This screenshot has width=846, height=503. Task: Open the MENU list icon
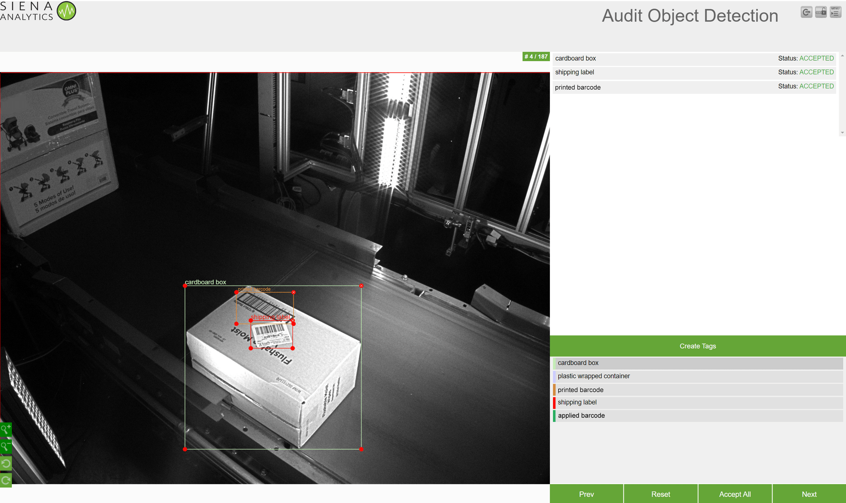(835, 12)
